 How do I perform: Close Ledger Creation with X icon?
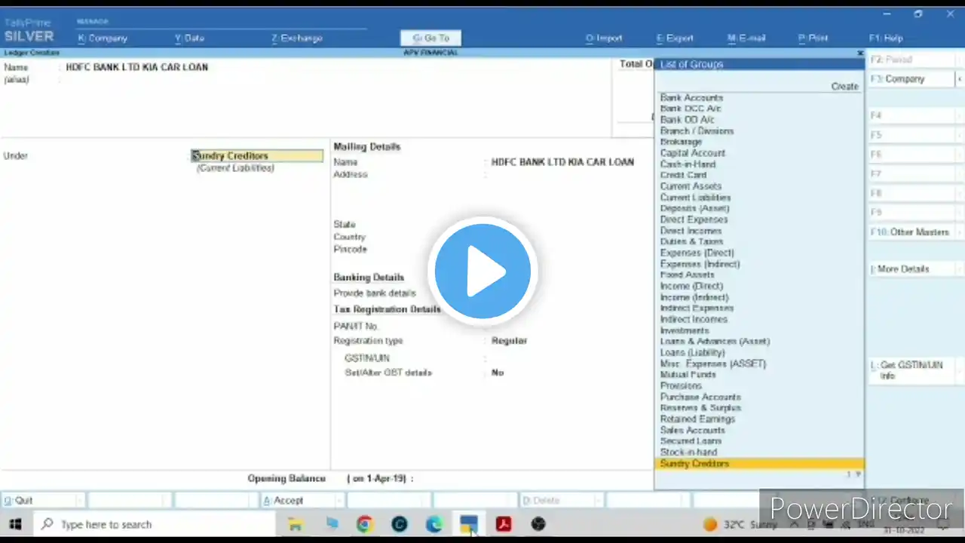(x=859, y=53)
